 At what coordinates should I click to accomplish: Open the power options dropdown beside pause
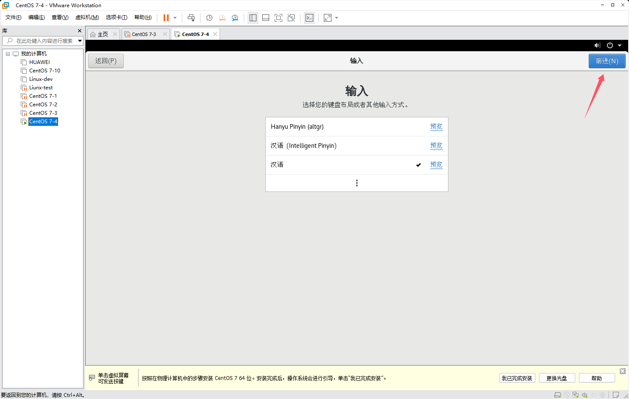click(175, 18)
